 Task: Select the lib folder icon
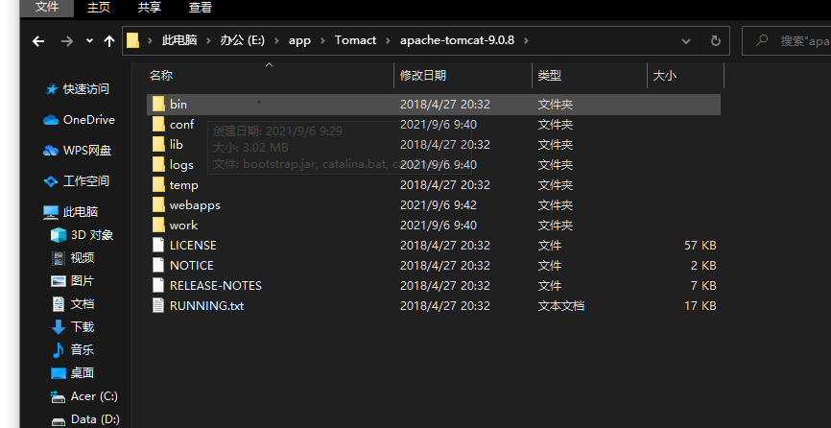[158, 144]
